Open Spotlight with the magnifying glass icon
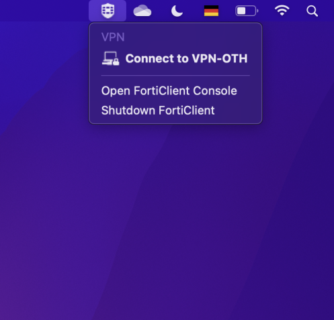Viewport: 334px width, 320px height. [x=312, y=11]
